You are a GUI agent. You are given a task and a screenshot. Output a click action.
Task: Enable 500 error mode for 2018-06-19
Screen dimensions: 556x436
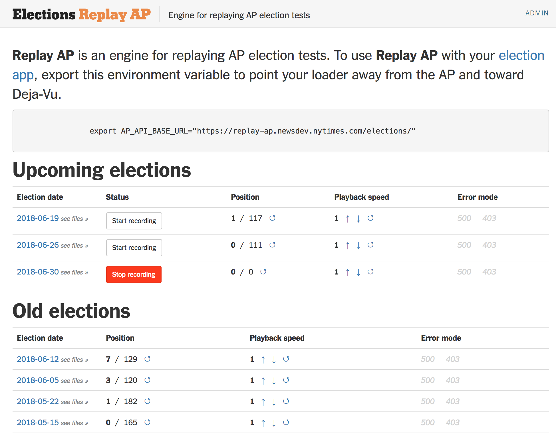[x=464, y=218]
